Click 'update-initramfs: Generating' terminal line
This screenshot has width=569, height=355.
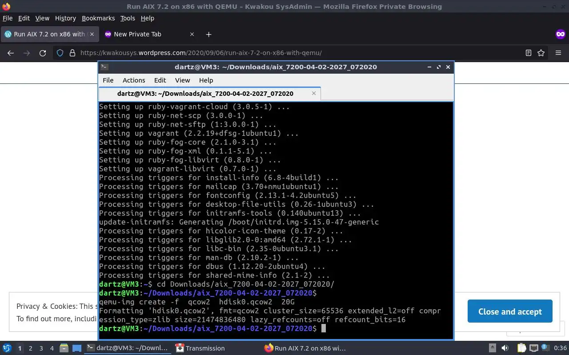point(239,222)
